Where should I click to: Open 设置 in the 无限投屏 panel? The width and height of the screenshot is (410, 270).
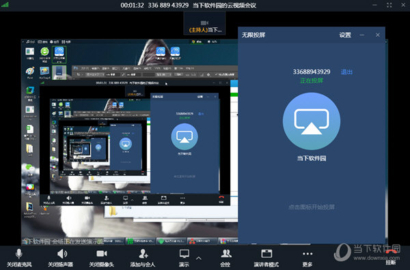pyautogui.click(x=345, y=35)
